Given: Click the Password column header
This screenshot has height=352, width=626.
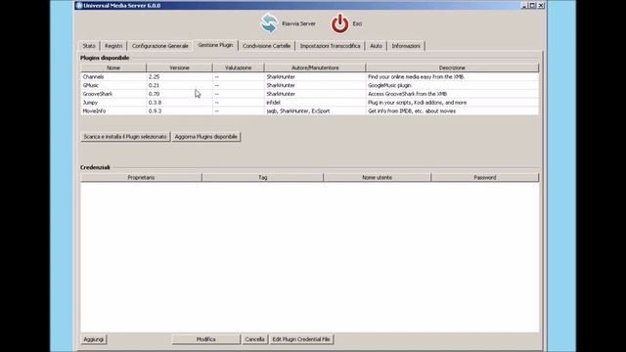Looking at the screenshot, I should tap(485, 177).
